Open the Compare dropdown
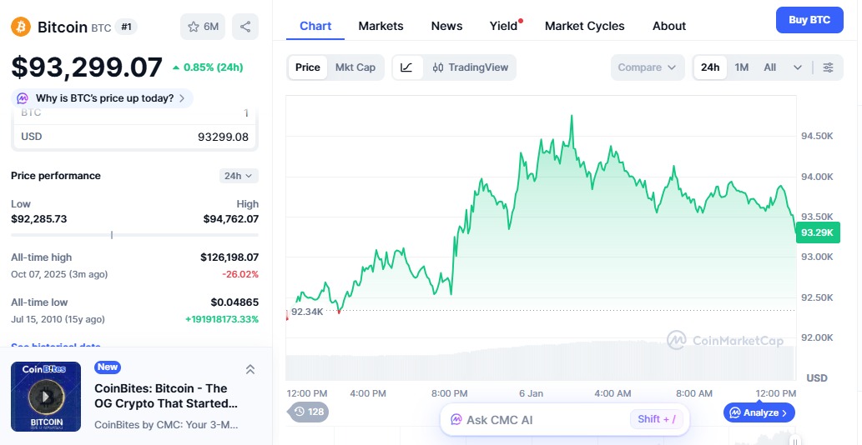 [x=648, y=67]
